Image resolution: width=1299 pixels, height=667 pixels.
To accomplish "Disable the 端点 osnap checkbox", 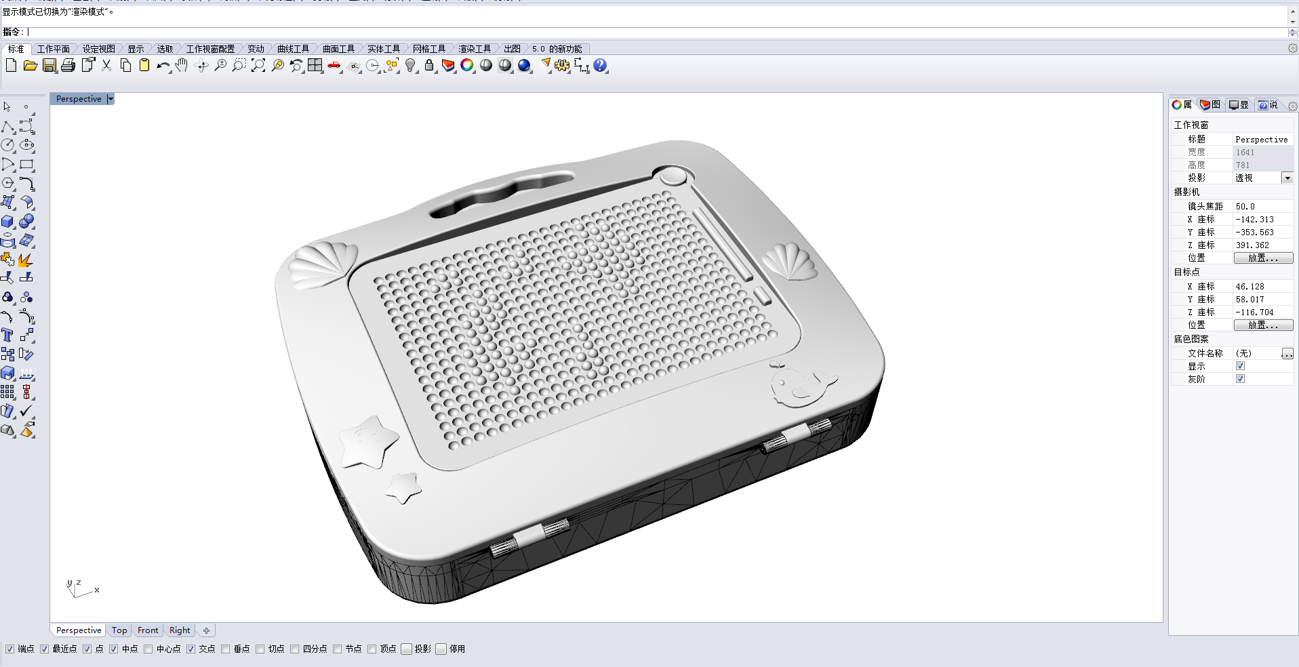I will tap(9, 649).
